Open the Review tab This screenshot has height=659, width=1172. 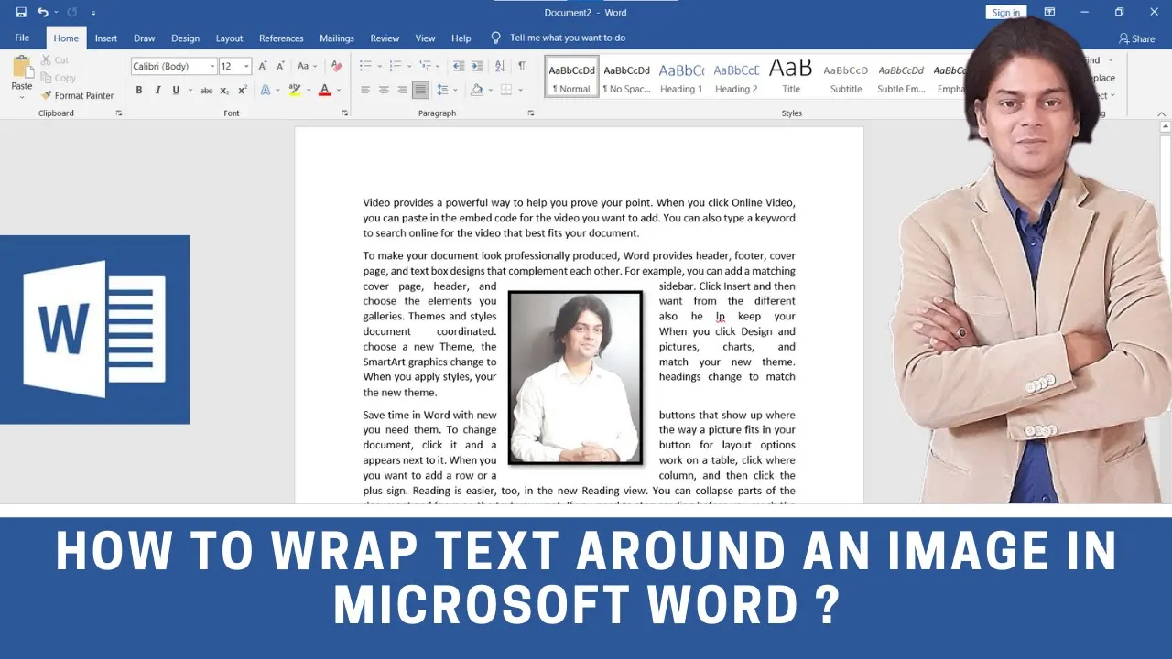point(385,38)
